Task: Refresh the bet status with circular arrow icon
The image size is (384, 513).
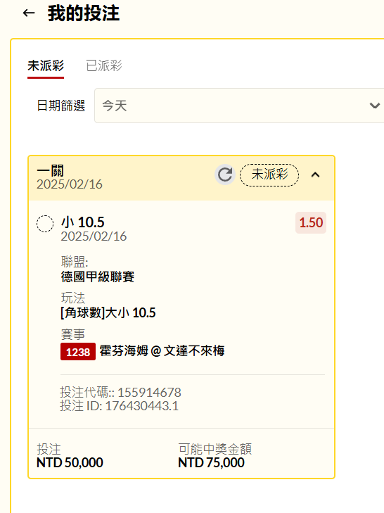Action: pyautogui.click(x=225, y=175)
